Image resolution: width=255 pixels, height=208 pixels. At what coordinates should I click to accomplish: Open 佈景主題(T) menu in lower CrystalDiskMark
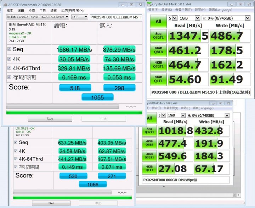click(x=171, y=108)
